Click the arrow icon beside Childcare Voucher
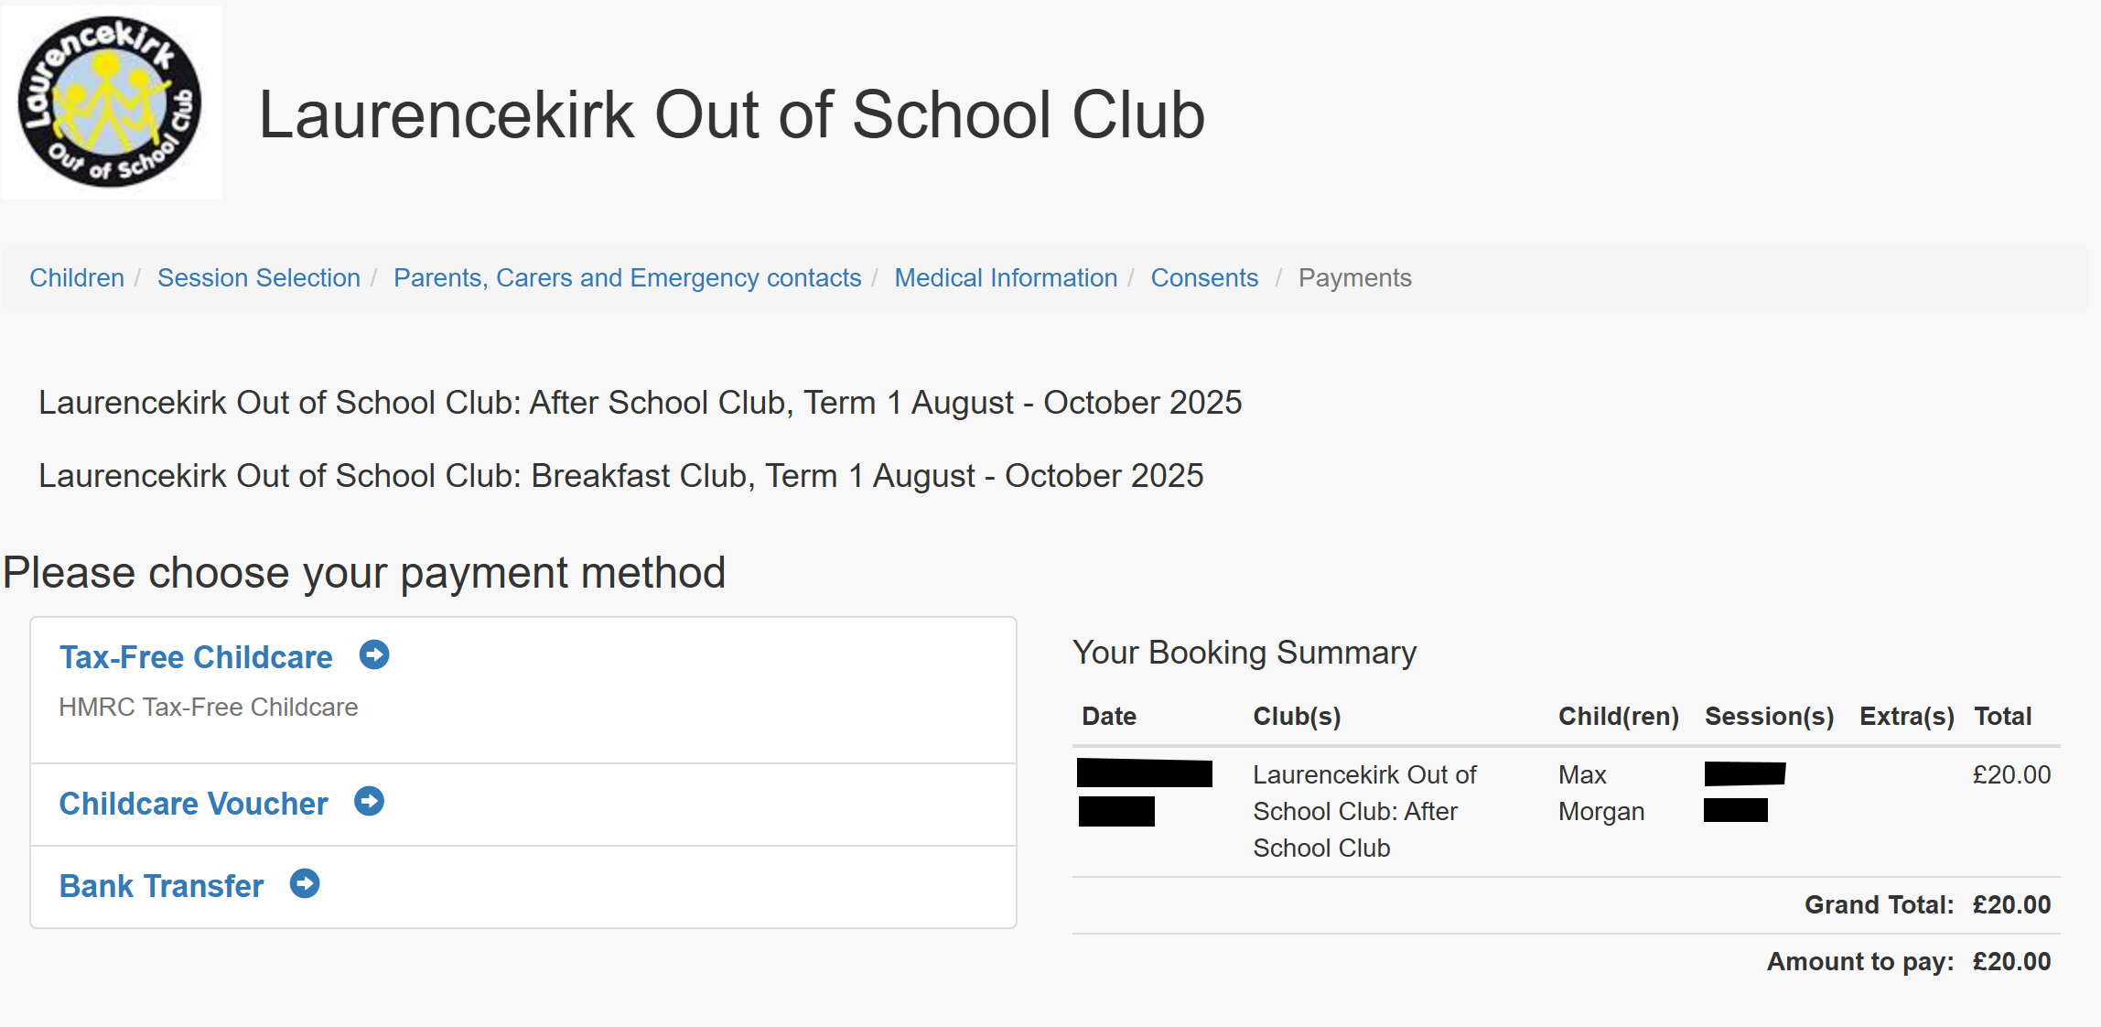The width and height of the screenshot is (2101, 1027). (369, 802)
